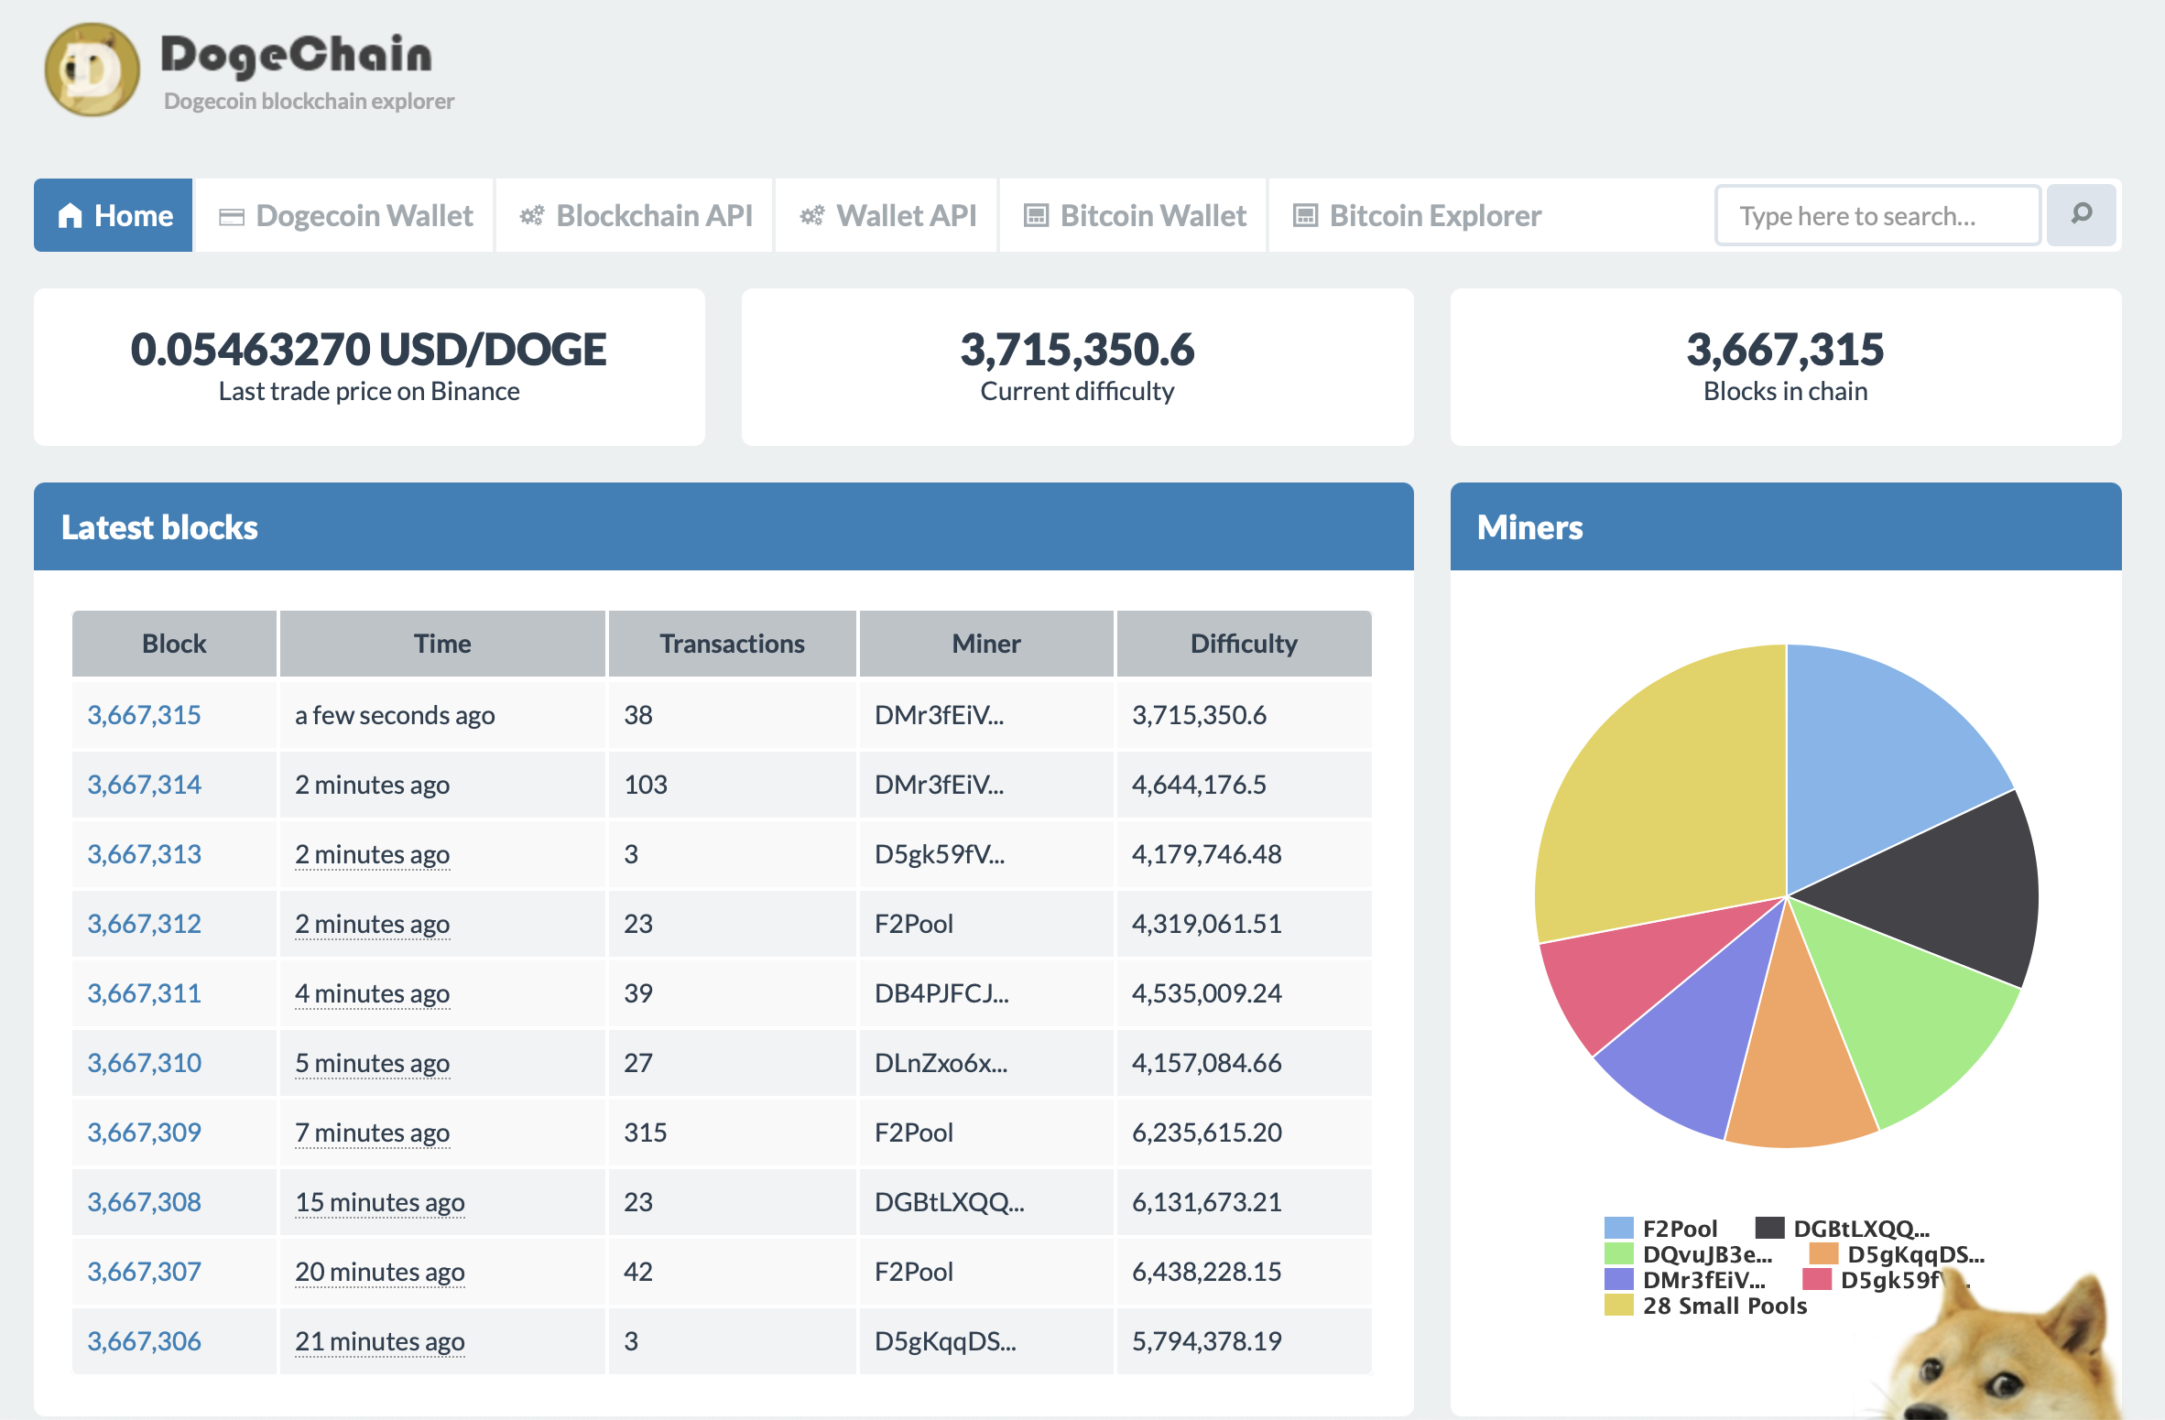Click the Blockchain API gears icon

click(531, 216)
